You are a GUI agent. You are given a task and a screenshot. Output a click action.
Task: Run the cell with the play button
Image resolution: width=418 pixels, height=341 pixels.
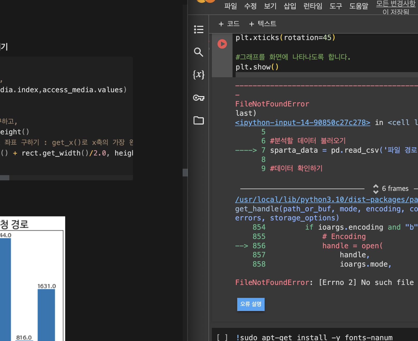point(222,44)
